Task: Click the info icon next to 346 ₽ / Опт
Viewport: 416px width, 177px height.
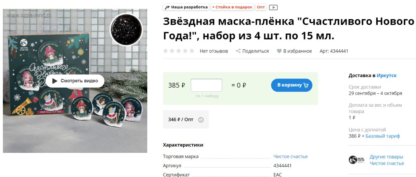Action: pyautogui.click(x=201, y=120)
